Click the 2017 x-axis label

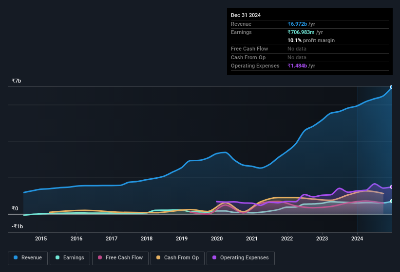coord(112,238)
